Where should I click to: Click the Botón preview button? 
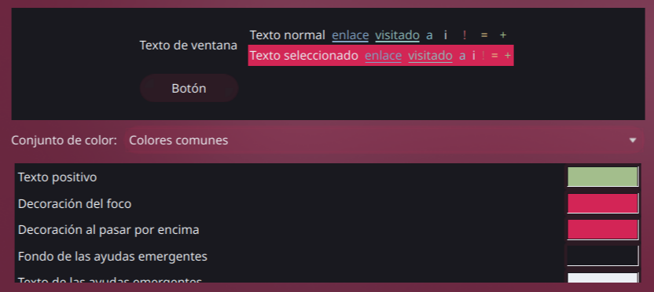(x=189, y=89)
